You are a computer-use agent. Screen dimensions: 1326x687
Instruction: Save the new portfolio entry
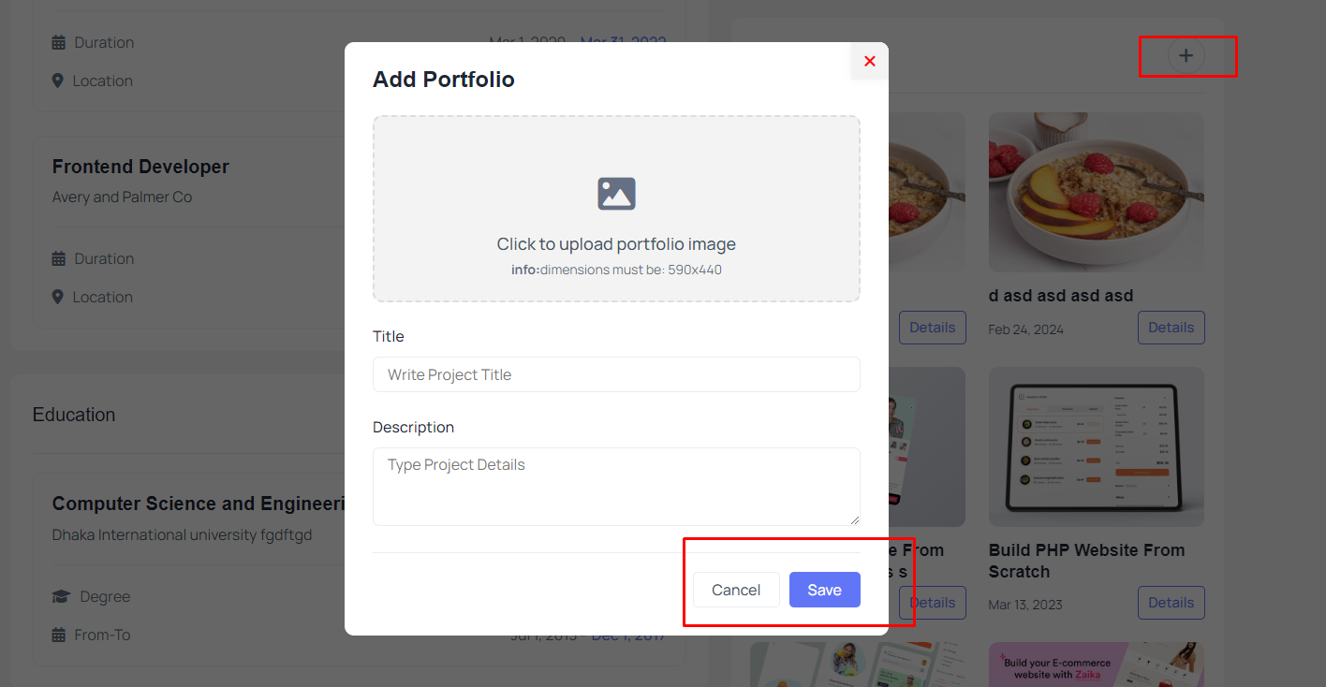click(824, 590)
